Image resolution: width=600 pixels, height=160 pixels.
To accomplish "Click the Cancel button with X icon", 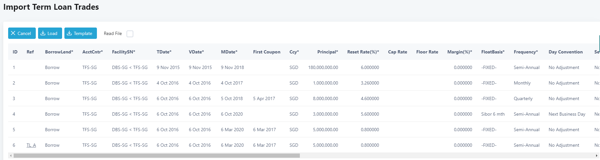I will click(x=21, y=33).
